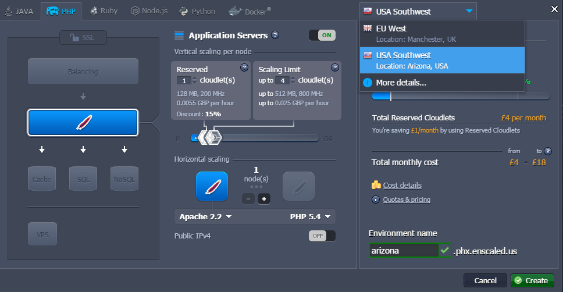Open help for Reserved cloudlets
The image size is (563, 292).
pyautogui.click(x=244, y=67)
